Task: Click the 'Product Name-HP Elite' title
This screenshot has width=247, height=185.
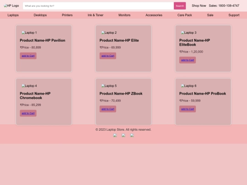Action: 119,41
